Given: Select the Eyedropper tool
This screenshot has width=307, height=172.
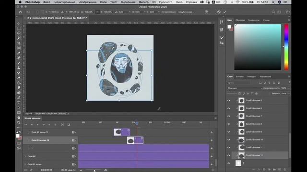Looking at the screenshot, I should pos(19,53).
